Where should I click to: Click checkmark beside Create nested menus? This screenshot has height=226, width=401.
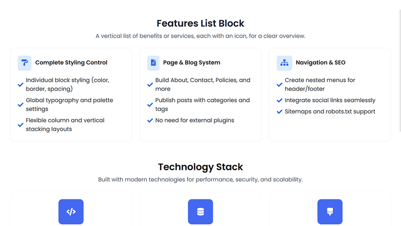(x=280, y=85)
